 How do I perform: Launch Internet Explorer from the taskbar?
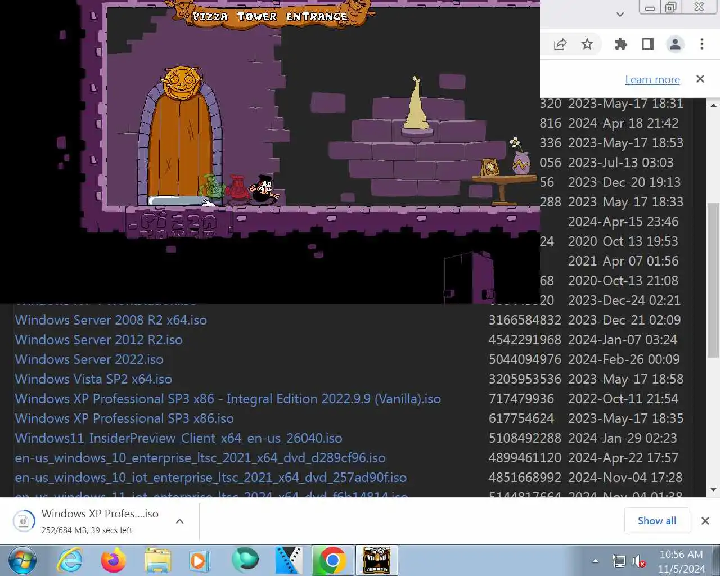click(x=70, y=560)
